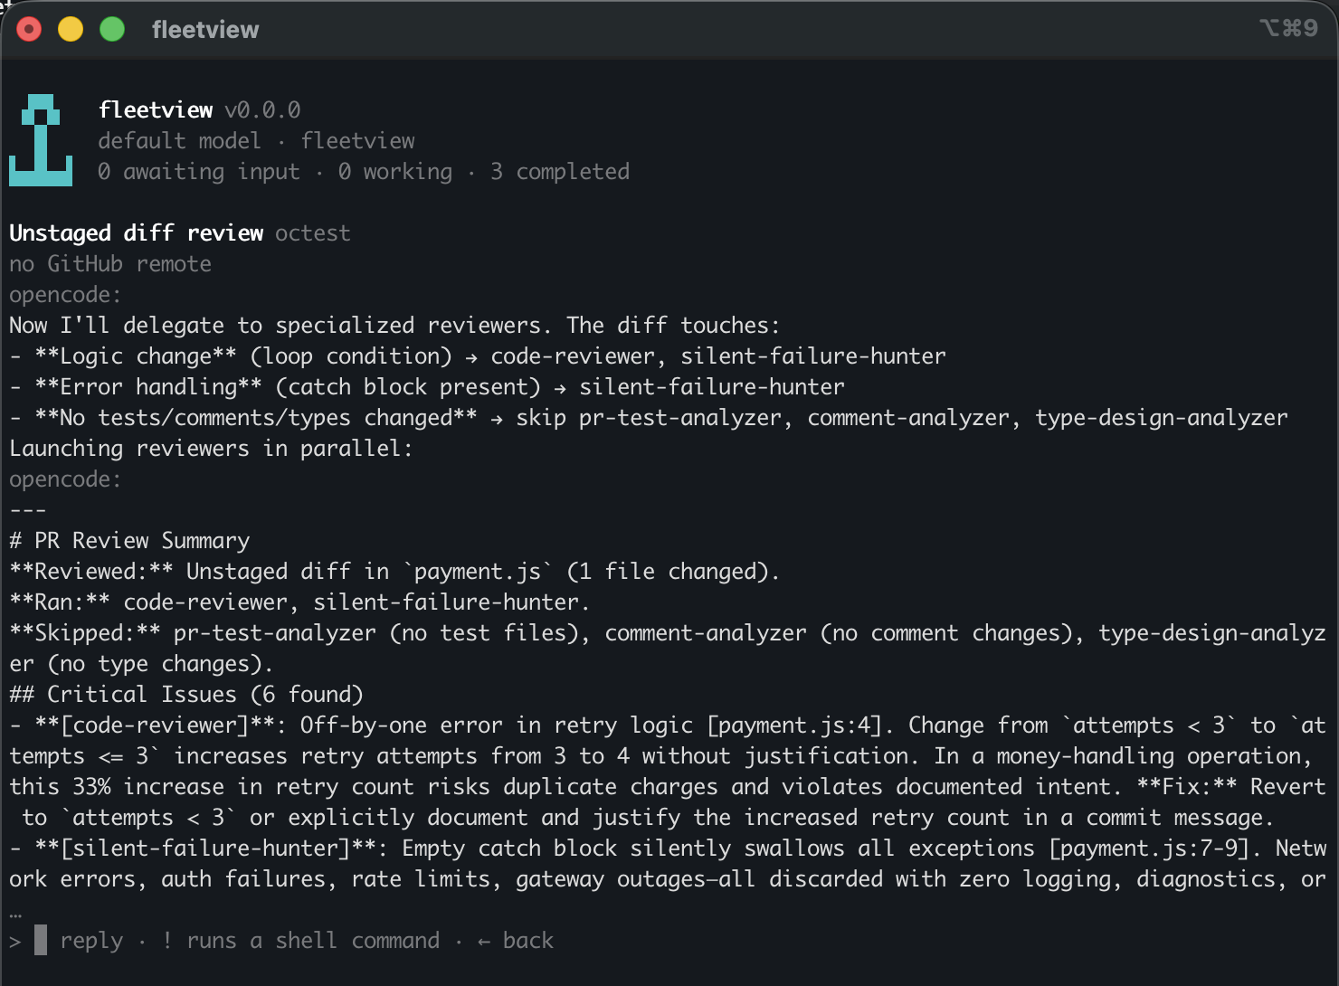The height and width of the screenshot is (986, 1339).
Task: Click the '0 awaiting input' status counter
Action: [x=199, y=172]
